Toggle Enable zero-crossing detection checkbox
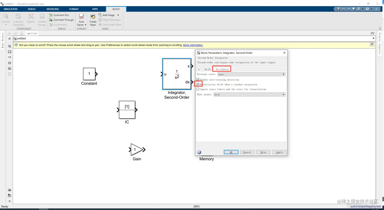Screen dimensions: 384x210 (x=198, y=80)
